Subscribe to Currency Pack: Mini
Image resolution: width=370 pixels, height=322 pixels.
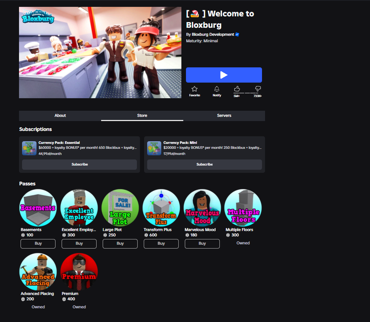click(x=204, y=164)
